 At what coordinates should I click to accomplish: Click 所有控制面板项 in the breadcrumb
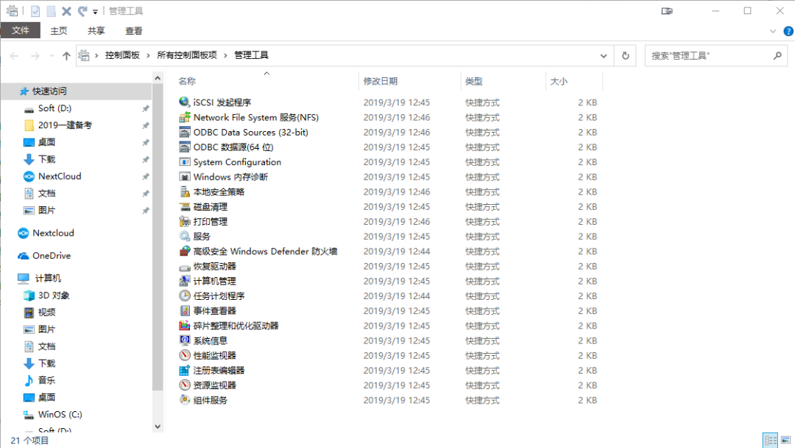pyautogui.click(x=186, y=55)
